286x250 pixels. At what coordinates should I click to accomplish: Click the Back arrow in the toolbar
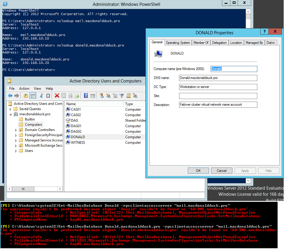(10, 96)
